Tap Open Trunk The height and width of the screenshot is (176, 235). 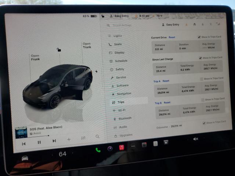(x=87, y=45)
